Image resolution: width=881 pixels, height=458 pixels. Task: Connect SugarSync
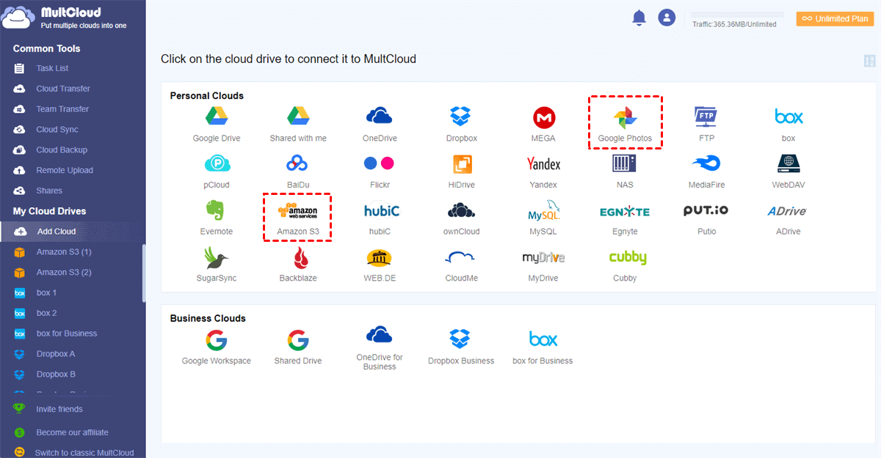[216, 264]
